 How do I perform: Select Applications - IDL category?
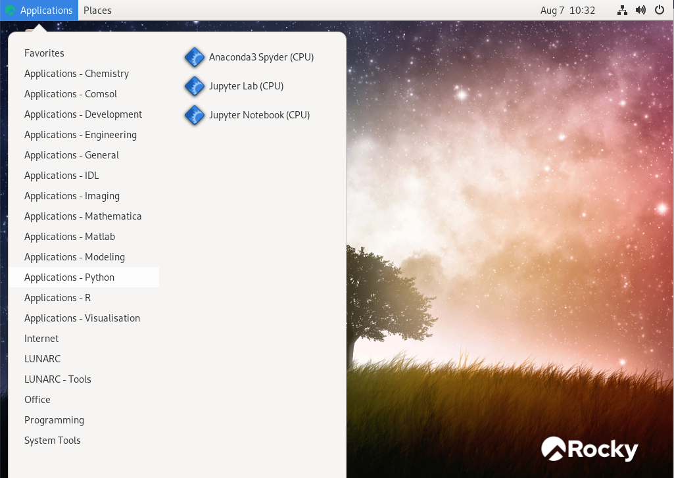click(84, 176)
